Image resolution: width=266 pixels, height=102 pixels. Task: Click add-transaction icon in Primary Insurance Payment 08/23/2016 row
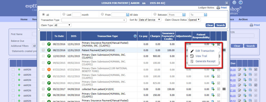(x=213, y=44)
